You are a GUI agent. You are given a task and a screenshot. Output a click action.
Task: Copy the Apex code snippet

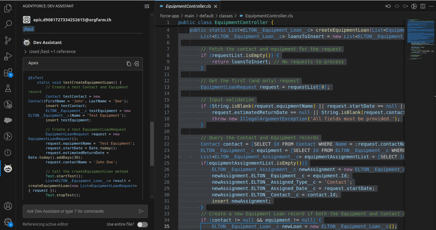[129, 64]
